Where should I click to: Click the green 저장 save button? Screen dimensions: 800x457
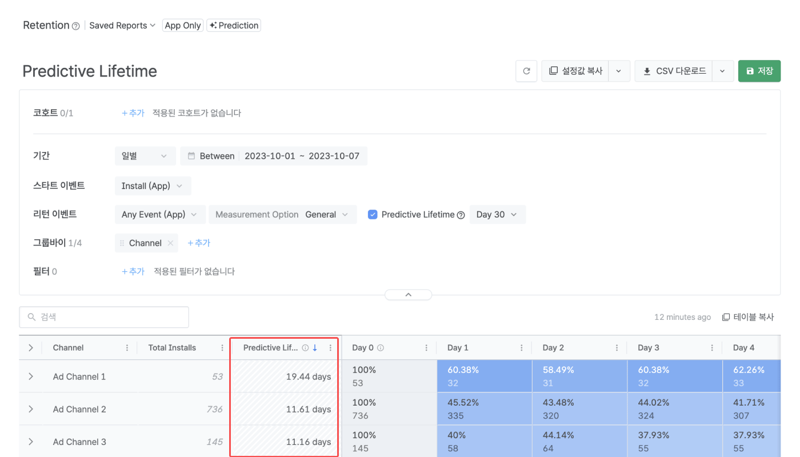click(759, 71)
